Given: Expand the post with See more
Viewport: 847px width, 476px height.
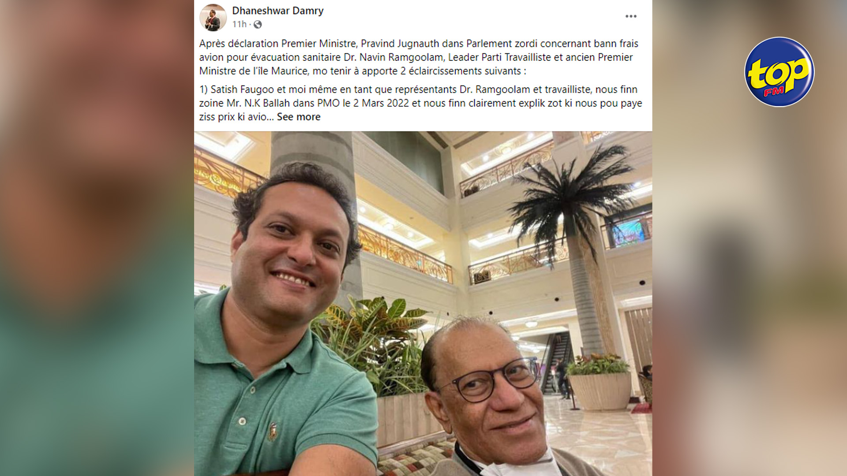Looking at the screenshot, I should (299, 117).
